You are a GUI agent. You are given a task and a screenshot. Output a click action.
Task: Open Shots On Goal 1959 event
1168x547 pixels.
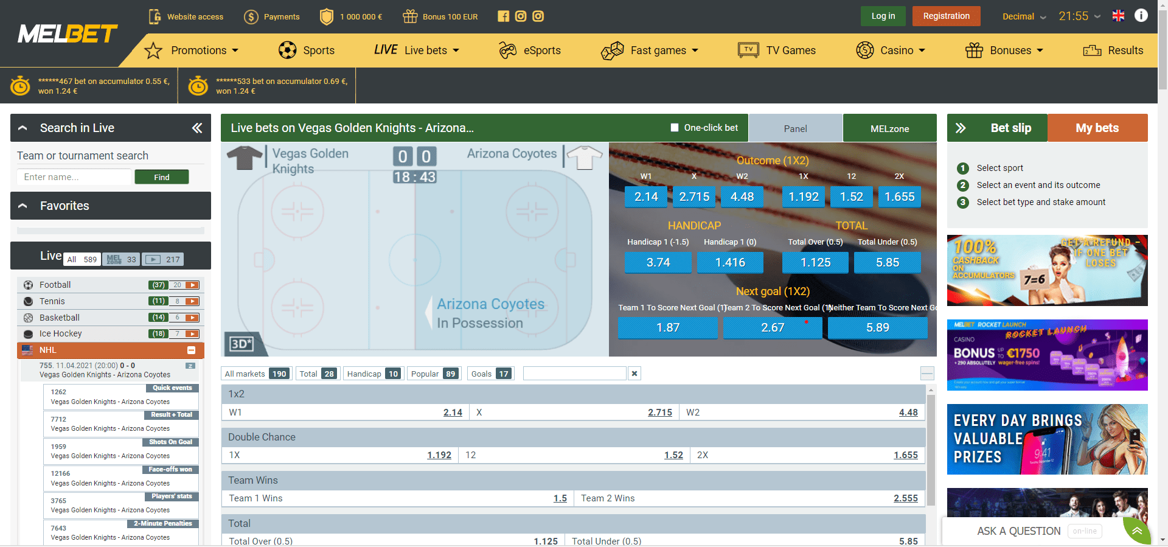(120, 451)
